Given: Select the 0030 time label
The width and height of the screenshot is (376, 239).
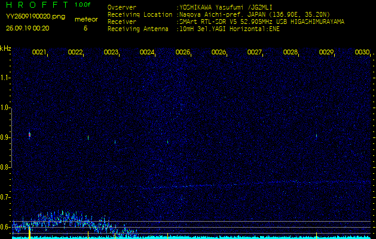Looking at the screenshot, I should tap(362, 53).
